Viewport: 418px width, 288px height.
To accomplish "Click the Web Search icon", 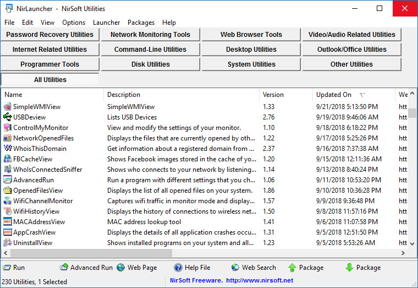I will coord(235,268).
